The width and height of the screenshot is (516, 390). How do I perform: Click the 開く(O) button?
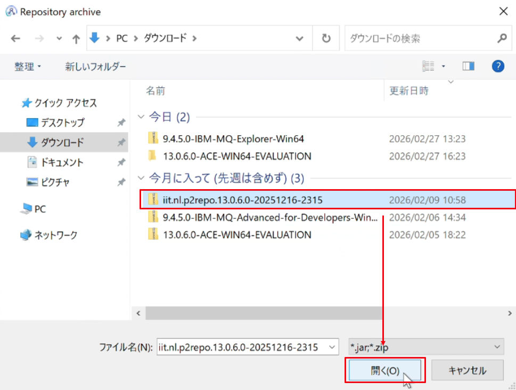pos(384,370)
